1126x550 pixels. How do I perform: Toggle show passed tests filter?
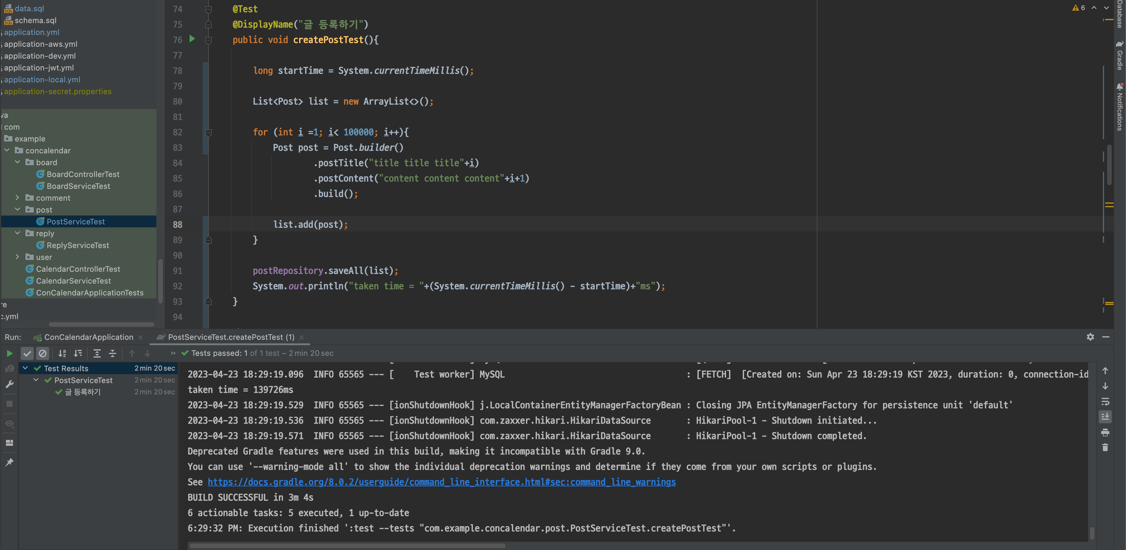coord(27,353)
